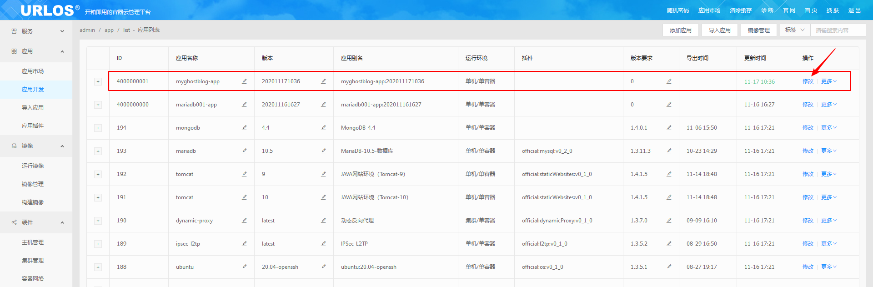Image resolution: width=873 pixels, height=287 pixels.
Task: Click 退出 to log out
Action: (x=855, y=10)
